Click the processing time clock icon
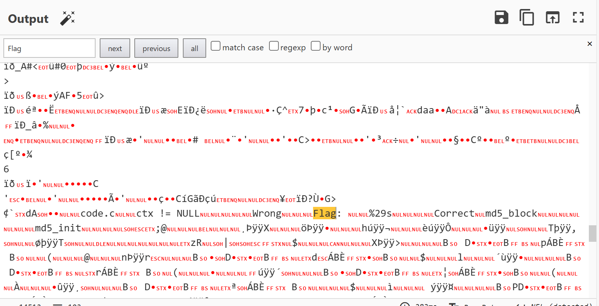Viewport: 599px width, 306px height. tap(404, 304)
